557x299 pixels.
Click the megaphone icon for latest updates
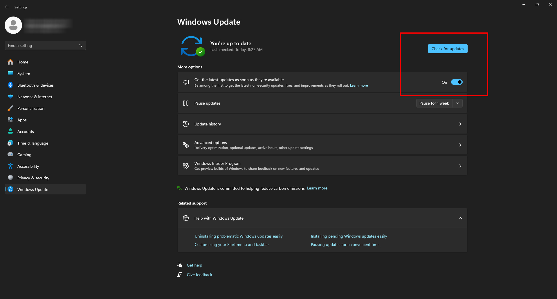(x=186, y=82)
